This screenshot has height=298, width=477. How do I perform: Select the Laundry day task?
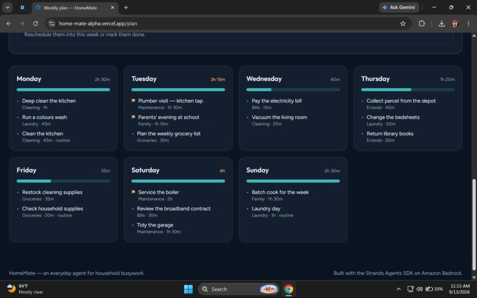[x=266, y=209]
